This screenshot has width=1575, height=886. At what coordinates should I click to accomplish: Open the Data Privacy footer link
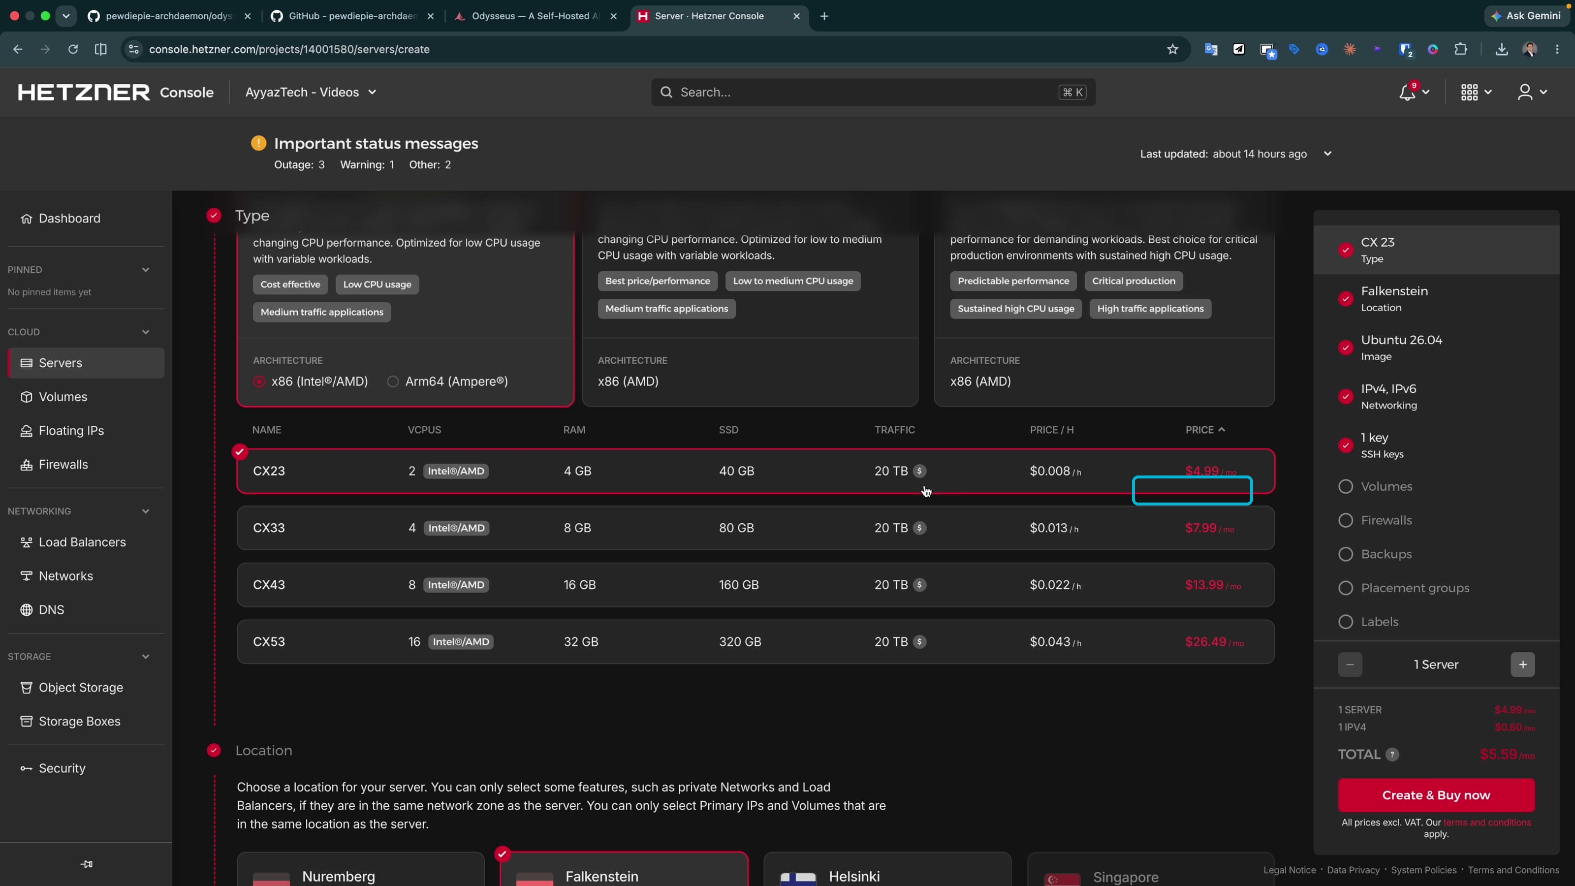pos(1353,870)
